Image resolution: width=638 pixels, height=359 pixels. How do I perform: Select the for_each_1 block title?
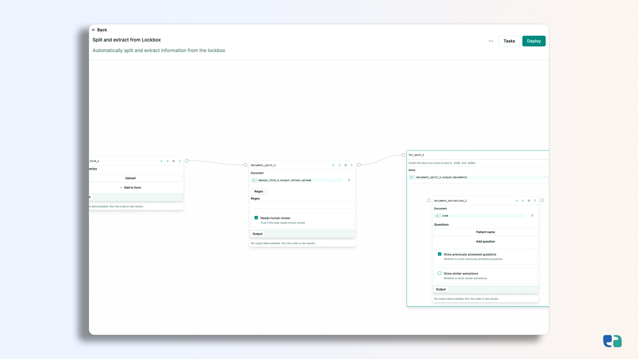point(416,155)
